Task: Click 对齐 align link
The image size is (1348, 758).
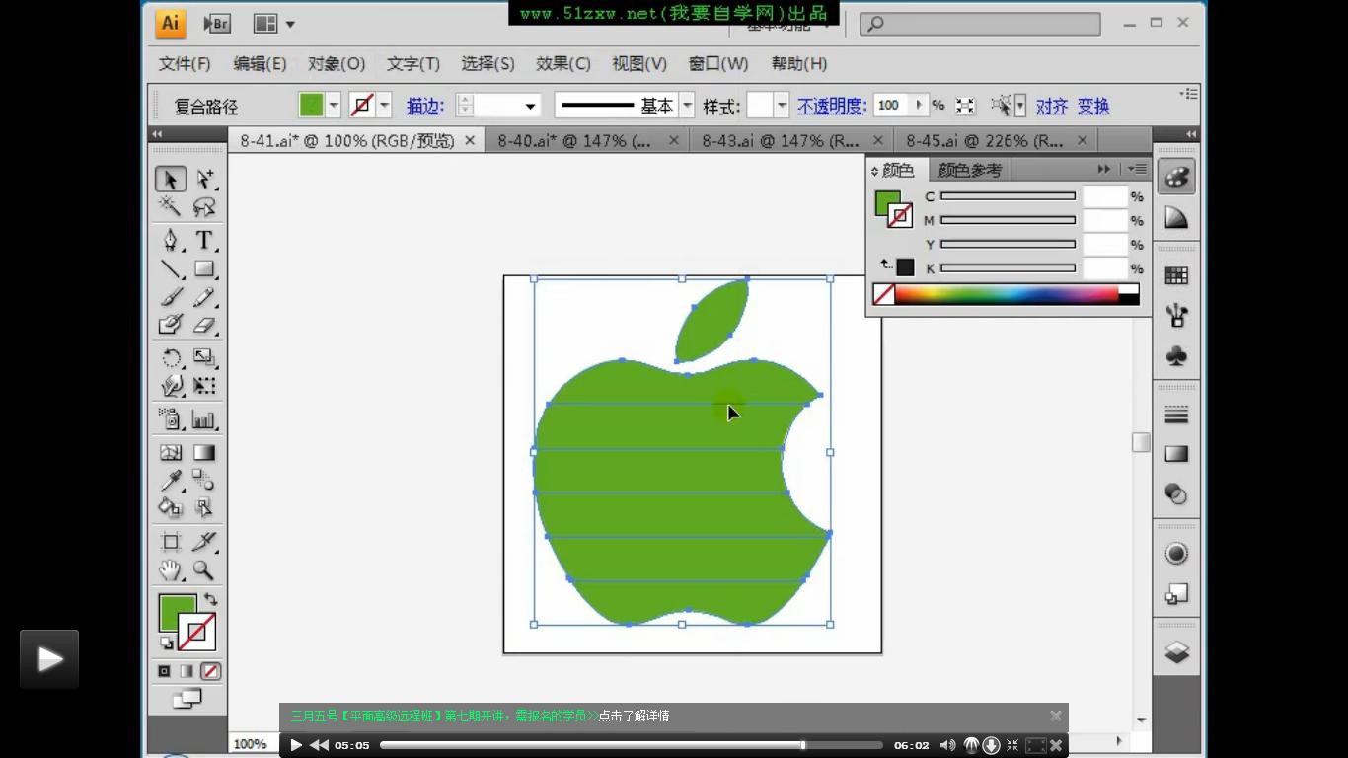Action: click(1052, 106)
